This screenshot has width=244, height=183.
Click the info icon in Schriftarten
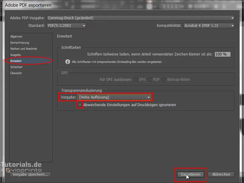point(67,62)
